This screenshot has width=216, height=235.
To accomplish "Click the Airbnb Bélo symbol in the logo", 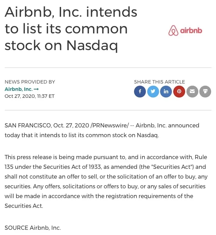I will pyautogui.click(x=173, y=31).
